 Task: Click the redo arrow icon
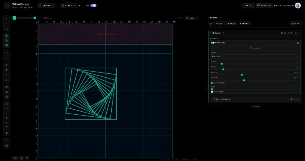coord(7,58)
